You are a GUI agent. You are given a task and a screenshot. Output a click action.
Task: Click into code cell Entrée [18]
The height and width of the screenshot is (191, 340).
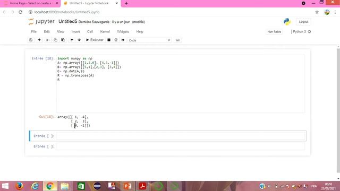point(181,84)
